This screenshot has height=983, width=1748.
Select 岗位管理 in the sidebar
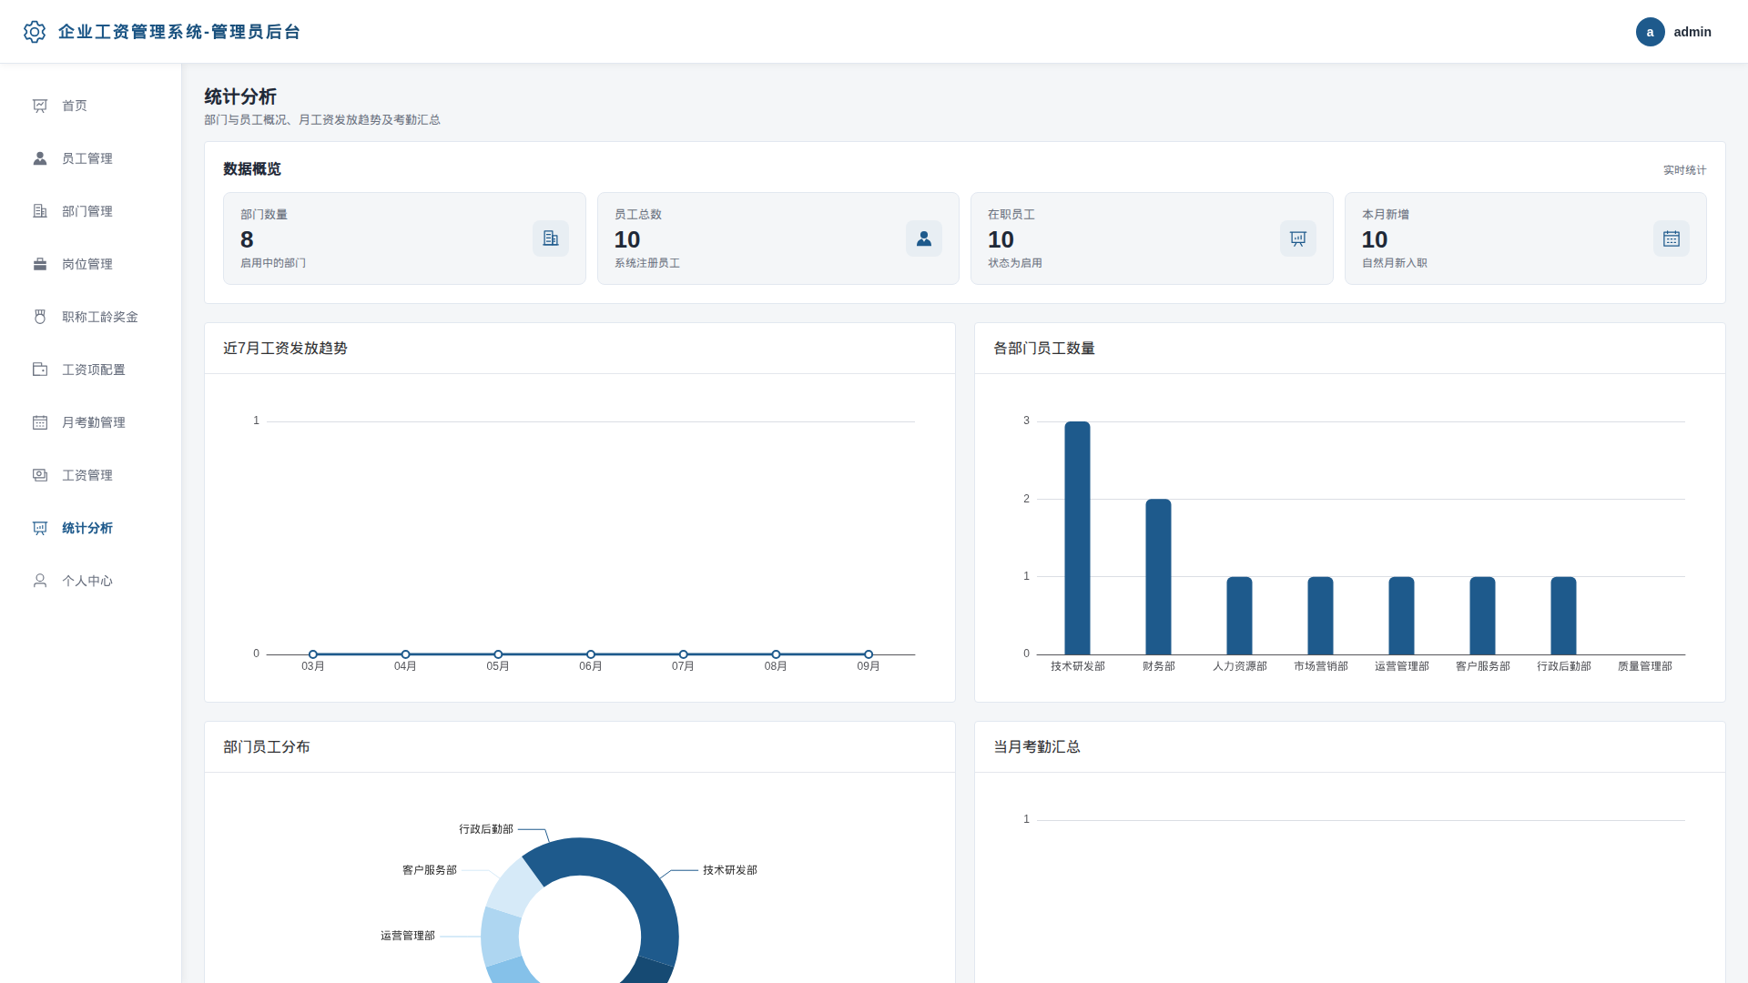(91, 264)
